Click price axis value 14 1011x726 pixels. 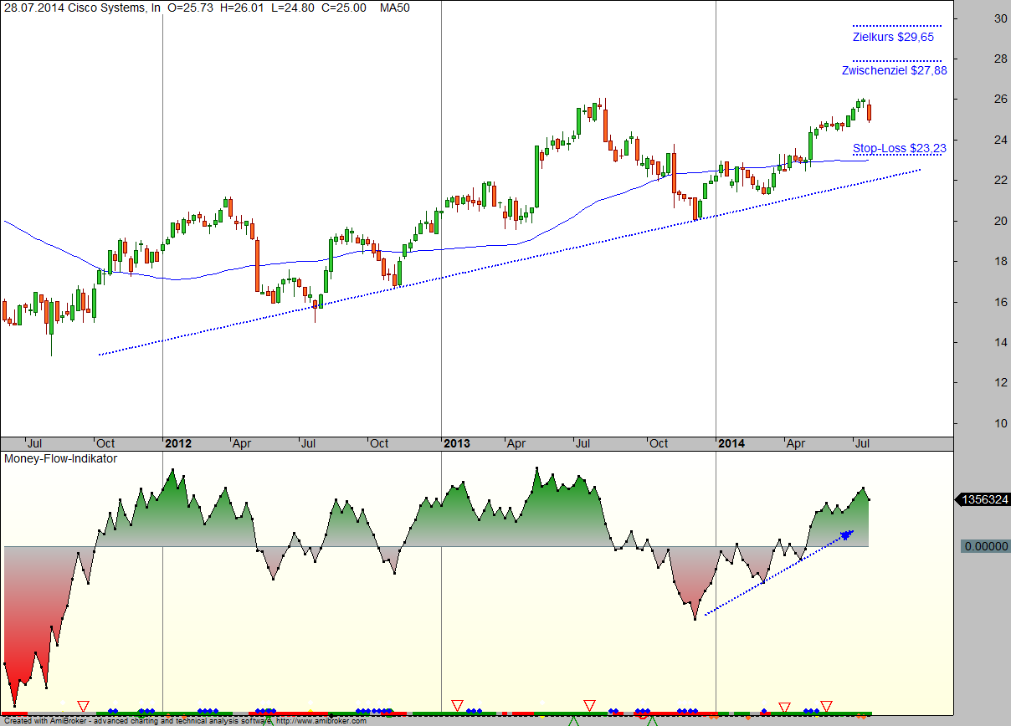coord(1000,342)
